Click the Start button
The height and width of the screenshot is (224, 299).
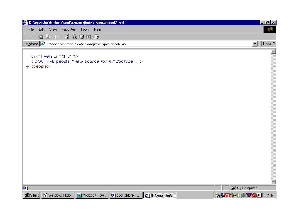click(x=32, y=195)
